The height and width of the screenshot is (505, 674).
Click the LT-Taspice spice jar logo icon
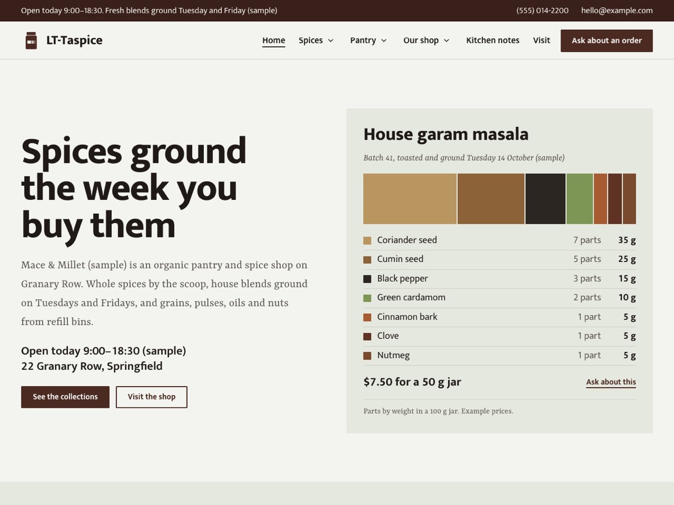[31, 40]
